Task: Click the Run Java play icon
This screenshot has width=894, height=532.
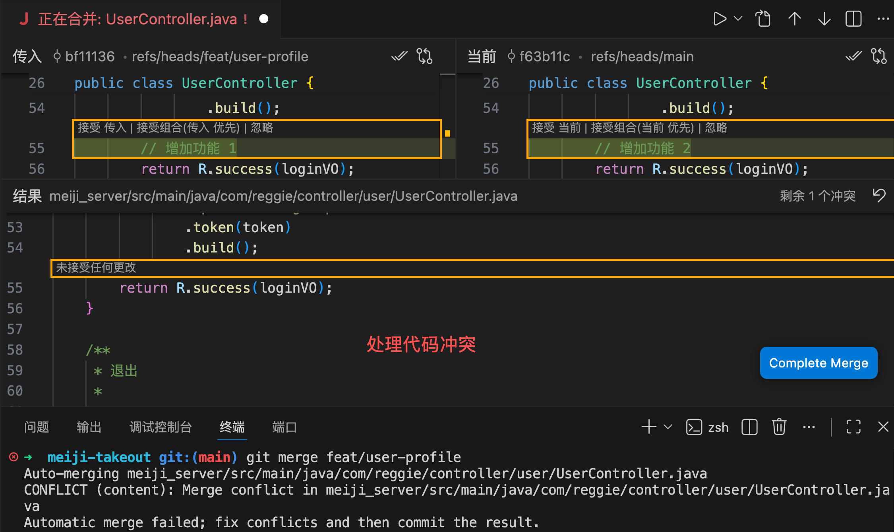Action: point(720,19)
